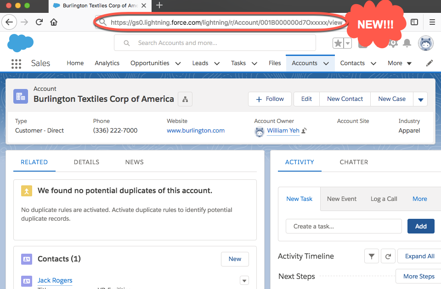This screenshot has height=289, width=441.
Task: Open Jack Rogers row actions dropdown
Action: [244, 281]
